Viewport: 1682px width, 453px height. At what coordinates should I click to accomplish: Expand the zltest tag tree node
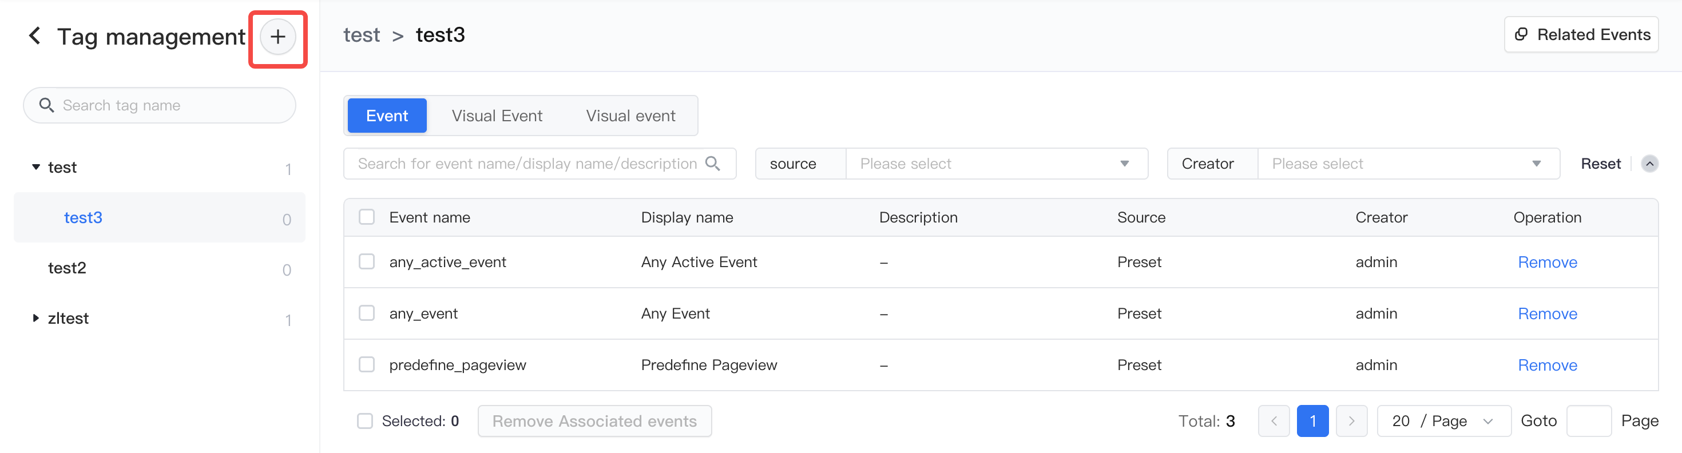tap(36, 318)
